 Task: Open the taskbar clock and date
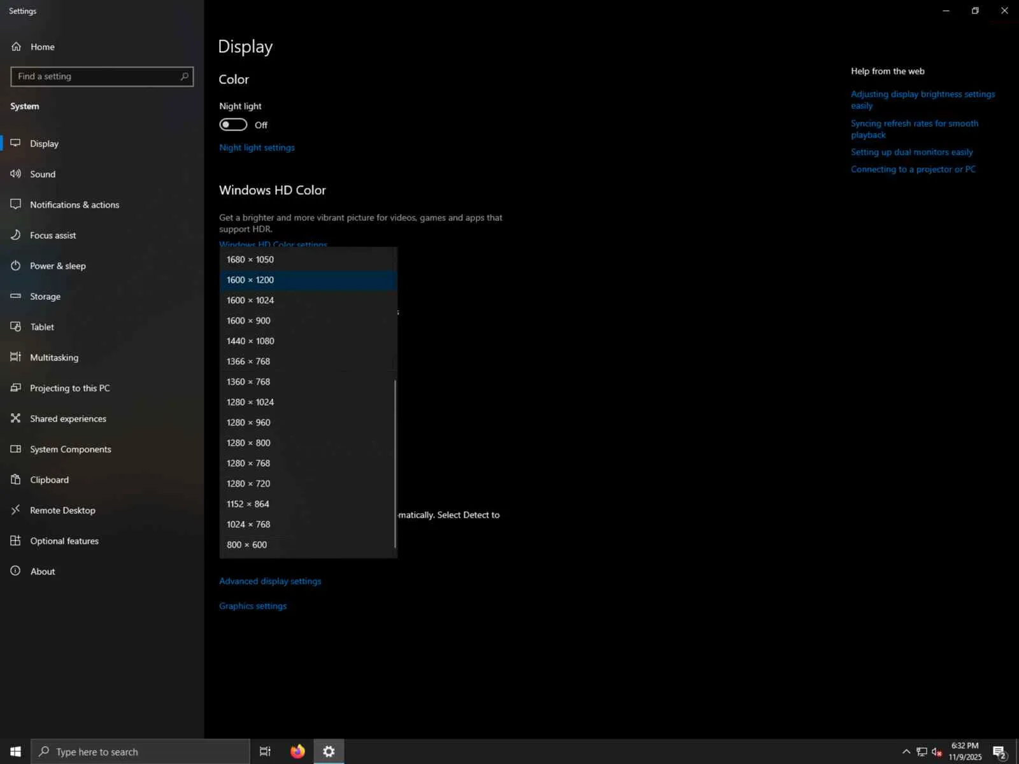(x=965, y=751)
